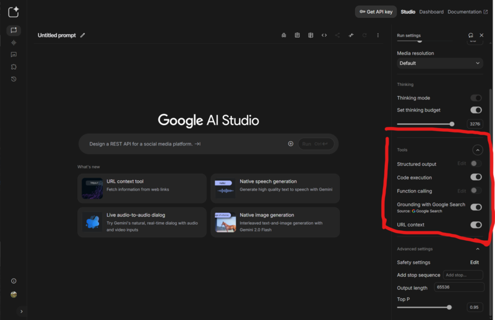Click Edit next to Function calling
This screenshot has width=495, height=320.
click(462, 191)
